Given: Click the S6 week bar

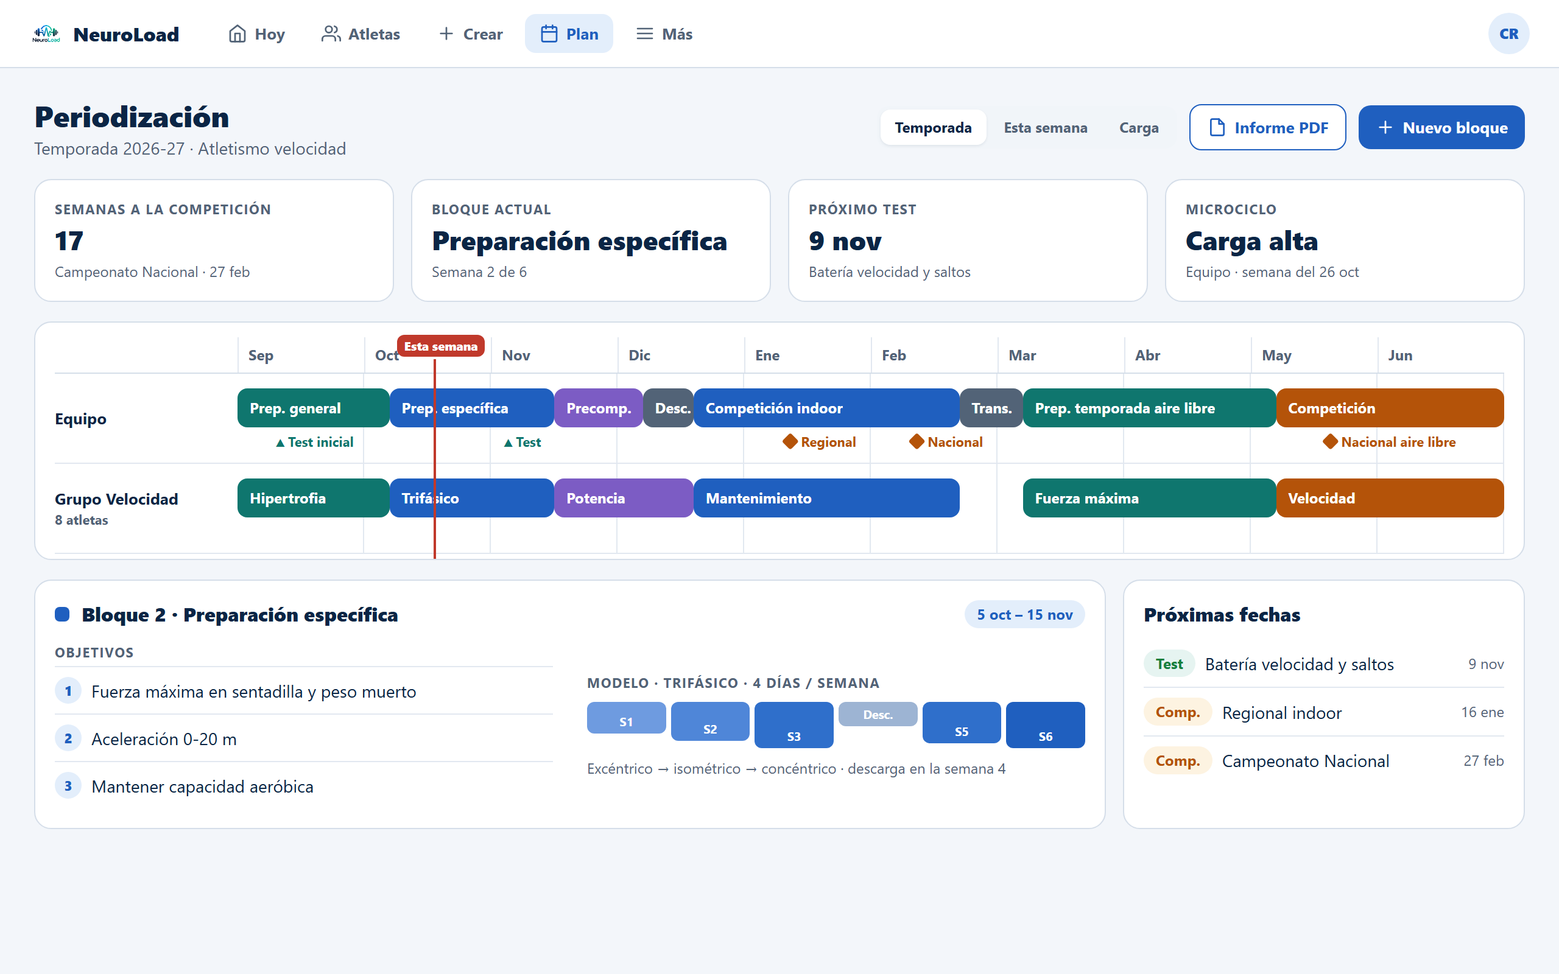Looking at the screenshot, I should coord(1045,724).
